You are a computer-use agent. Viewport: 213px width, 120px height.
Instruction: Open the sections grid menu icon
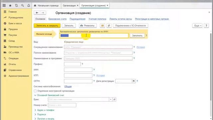(4, 5)
